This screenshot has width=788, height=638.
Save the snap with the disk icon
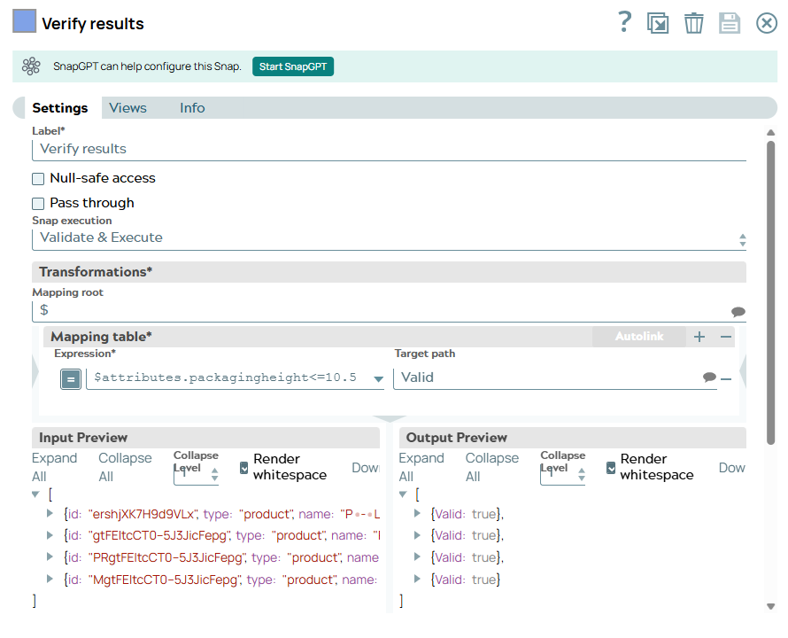pyautogui.click(x=730, y=23)
